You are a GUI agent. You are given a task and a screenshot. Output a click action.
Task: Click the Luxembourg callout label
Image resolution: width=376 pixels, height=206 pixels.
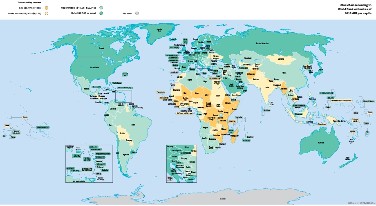(173, 58)
